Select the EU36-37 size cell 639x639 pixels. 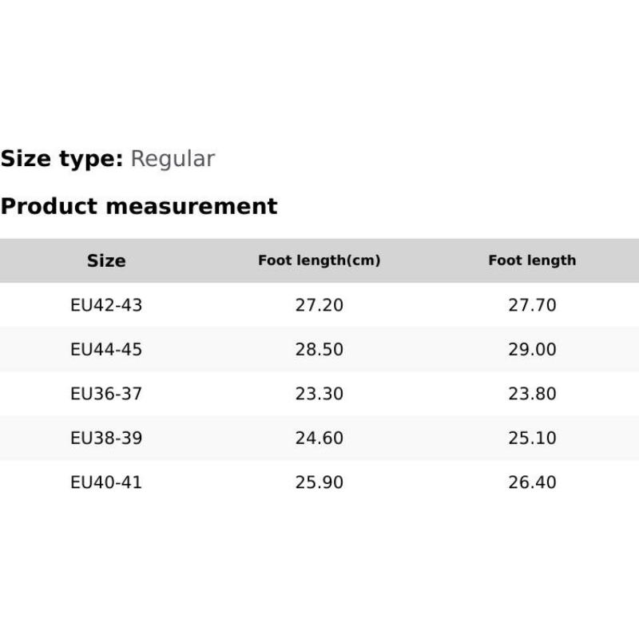[x=106, y=394]
